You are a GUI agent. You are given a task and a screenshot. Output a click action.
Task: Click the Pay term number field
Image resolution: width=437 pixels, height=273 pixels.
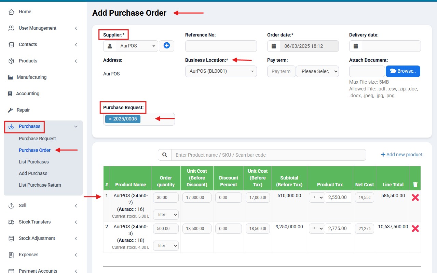click(282, 71)
